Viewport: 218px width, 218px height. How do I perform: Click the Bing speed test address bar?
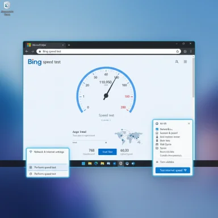(x=108, y=51)
